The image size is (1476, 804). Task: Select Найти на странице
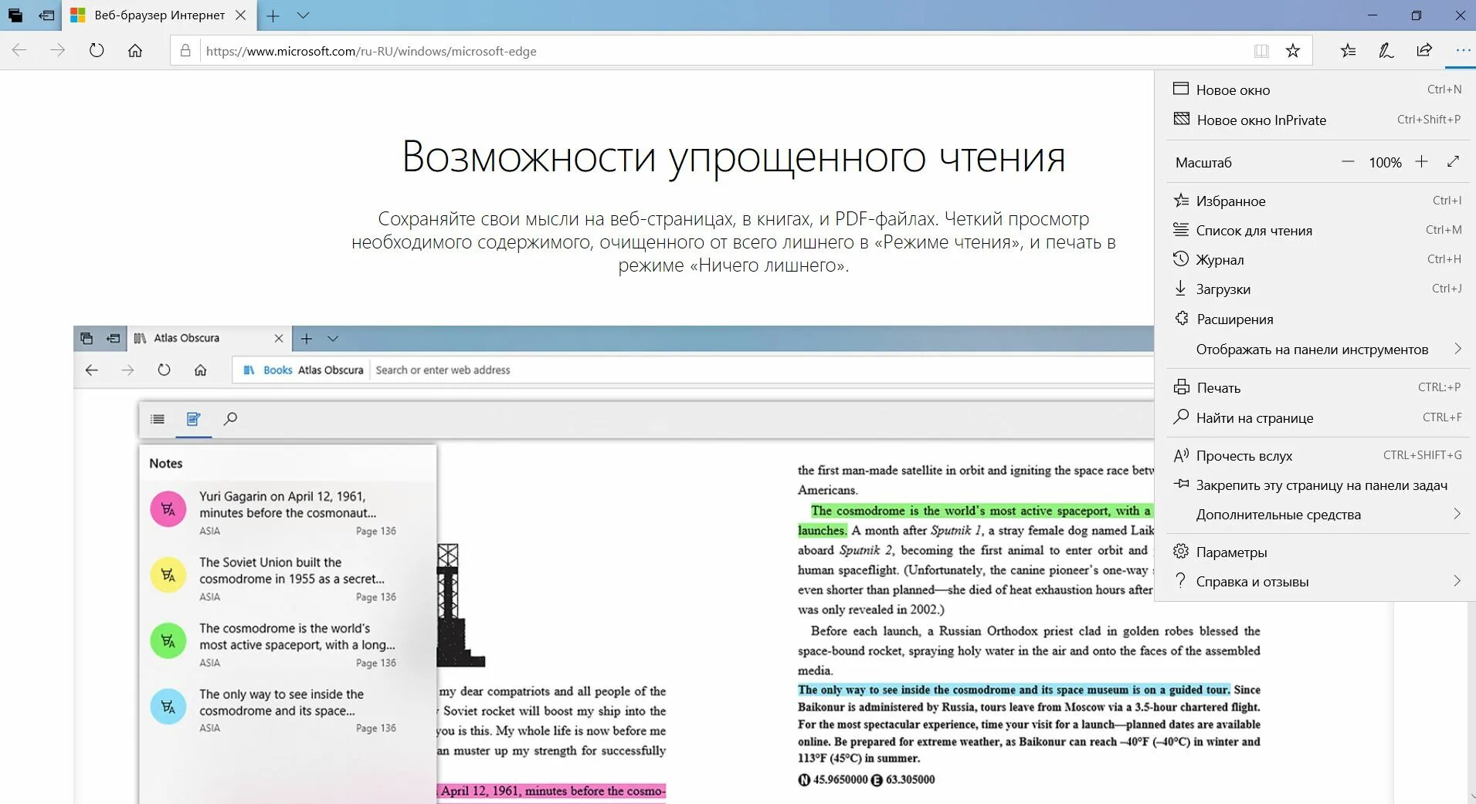click(x=1316, y=417)
